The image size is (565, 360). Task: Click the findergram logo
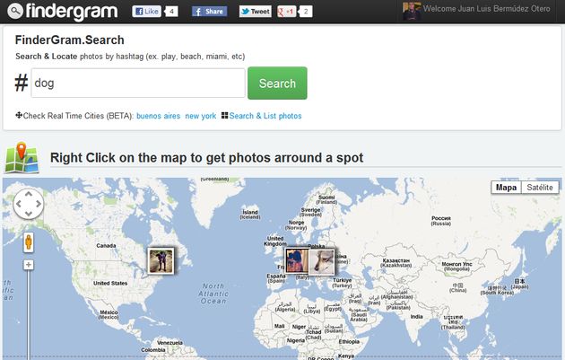[63, 11]
